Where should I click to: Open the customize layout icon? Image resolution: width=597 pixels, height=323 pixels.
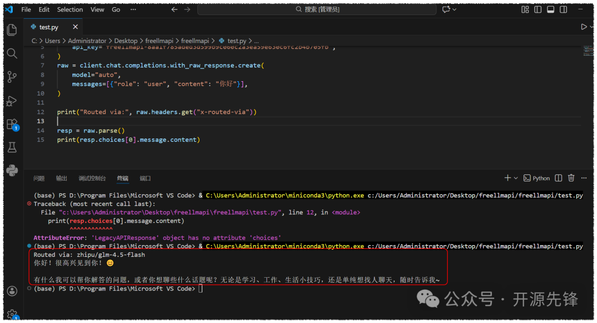click(x=525, y=9)
